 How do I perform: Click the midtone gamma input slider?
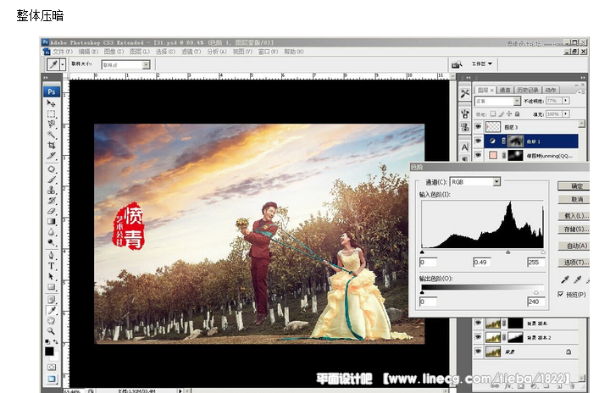click(x=508, y=252)
